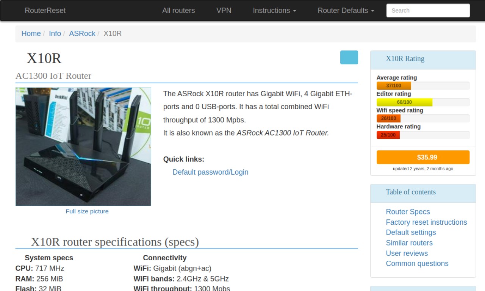Select the 'AC1300 IoT Router' subtitle text
Viewport: 485px width, 291px height.
point(53,76)
